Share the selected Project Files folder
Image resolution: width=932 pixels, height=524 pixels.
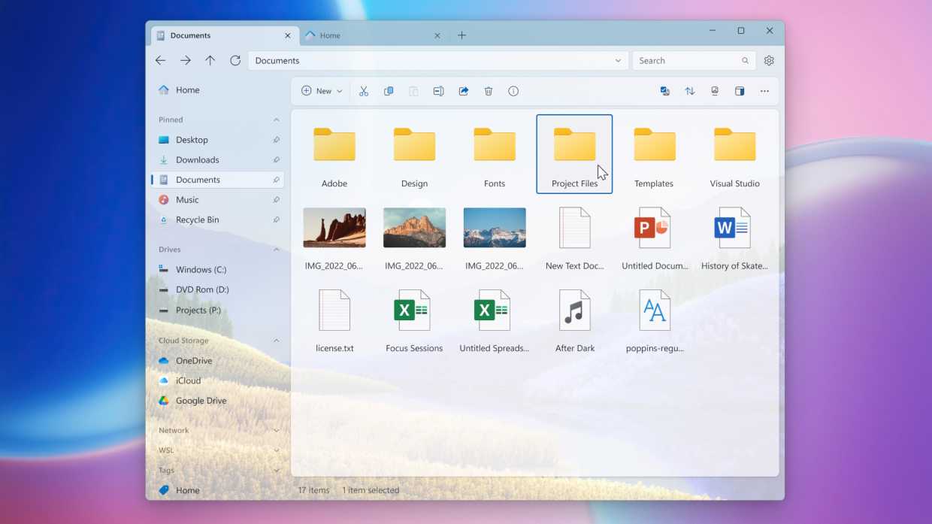(464, 91)
